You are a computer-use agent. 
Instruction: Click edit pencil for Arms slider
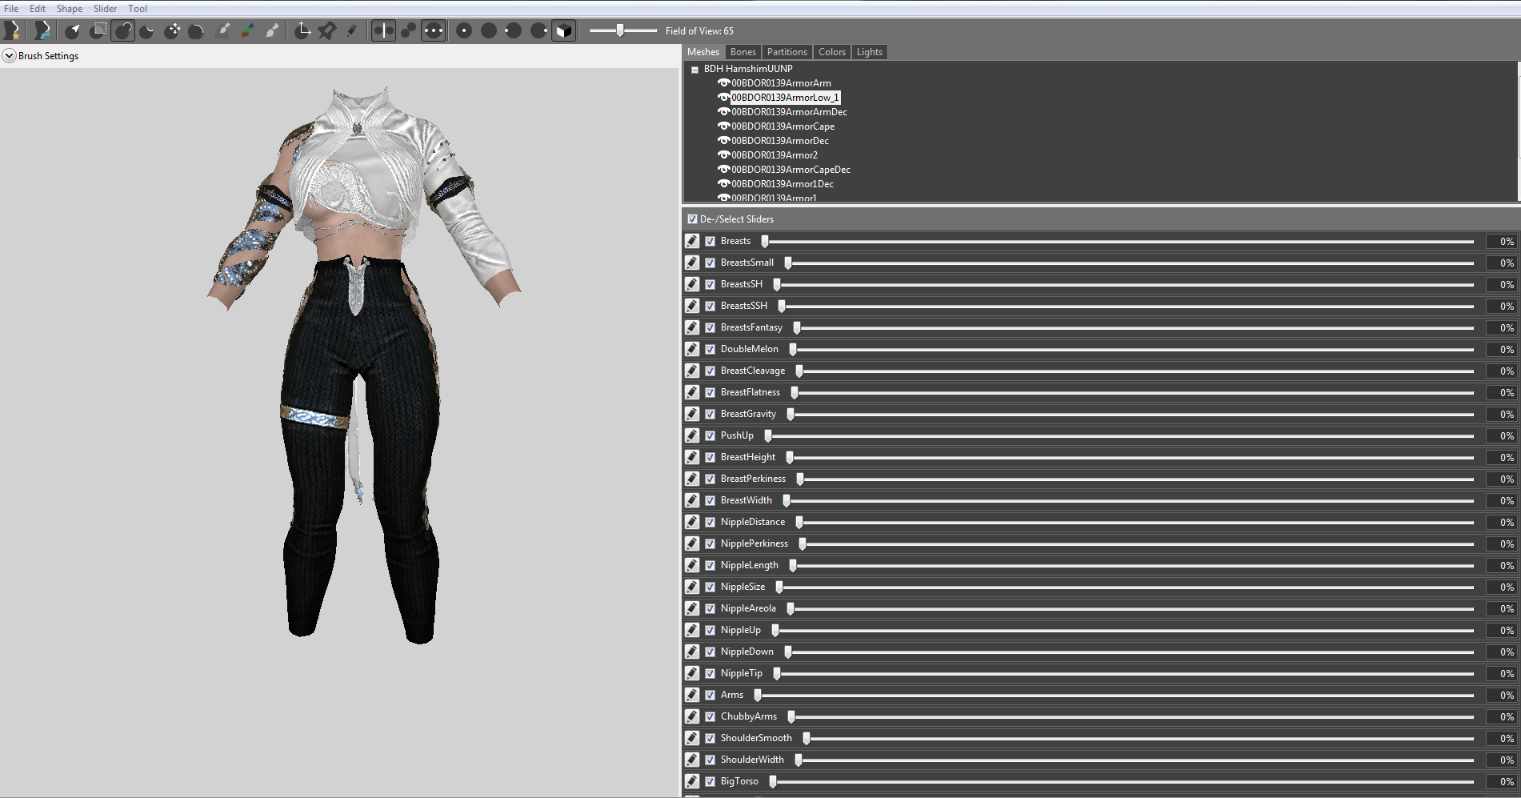(x=692, y=695)
